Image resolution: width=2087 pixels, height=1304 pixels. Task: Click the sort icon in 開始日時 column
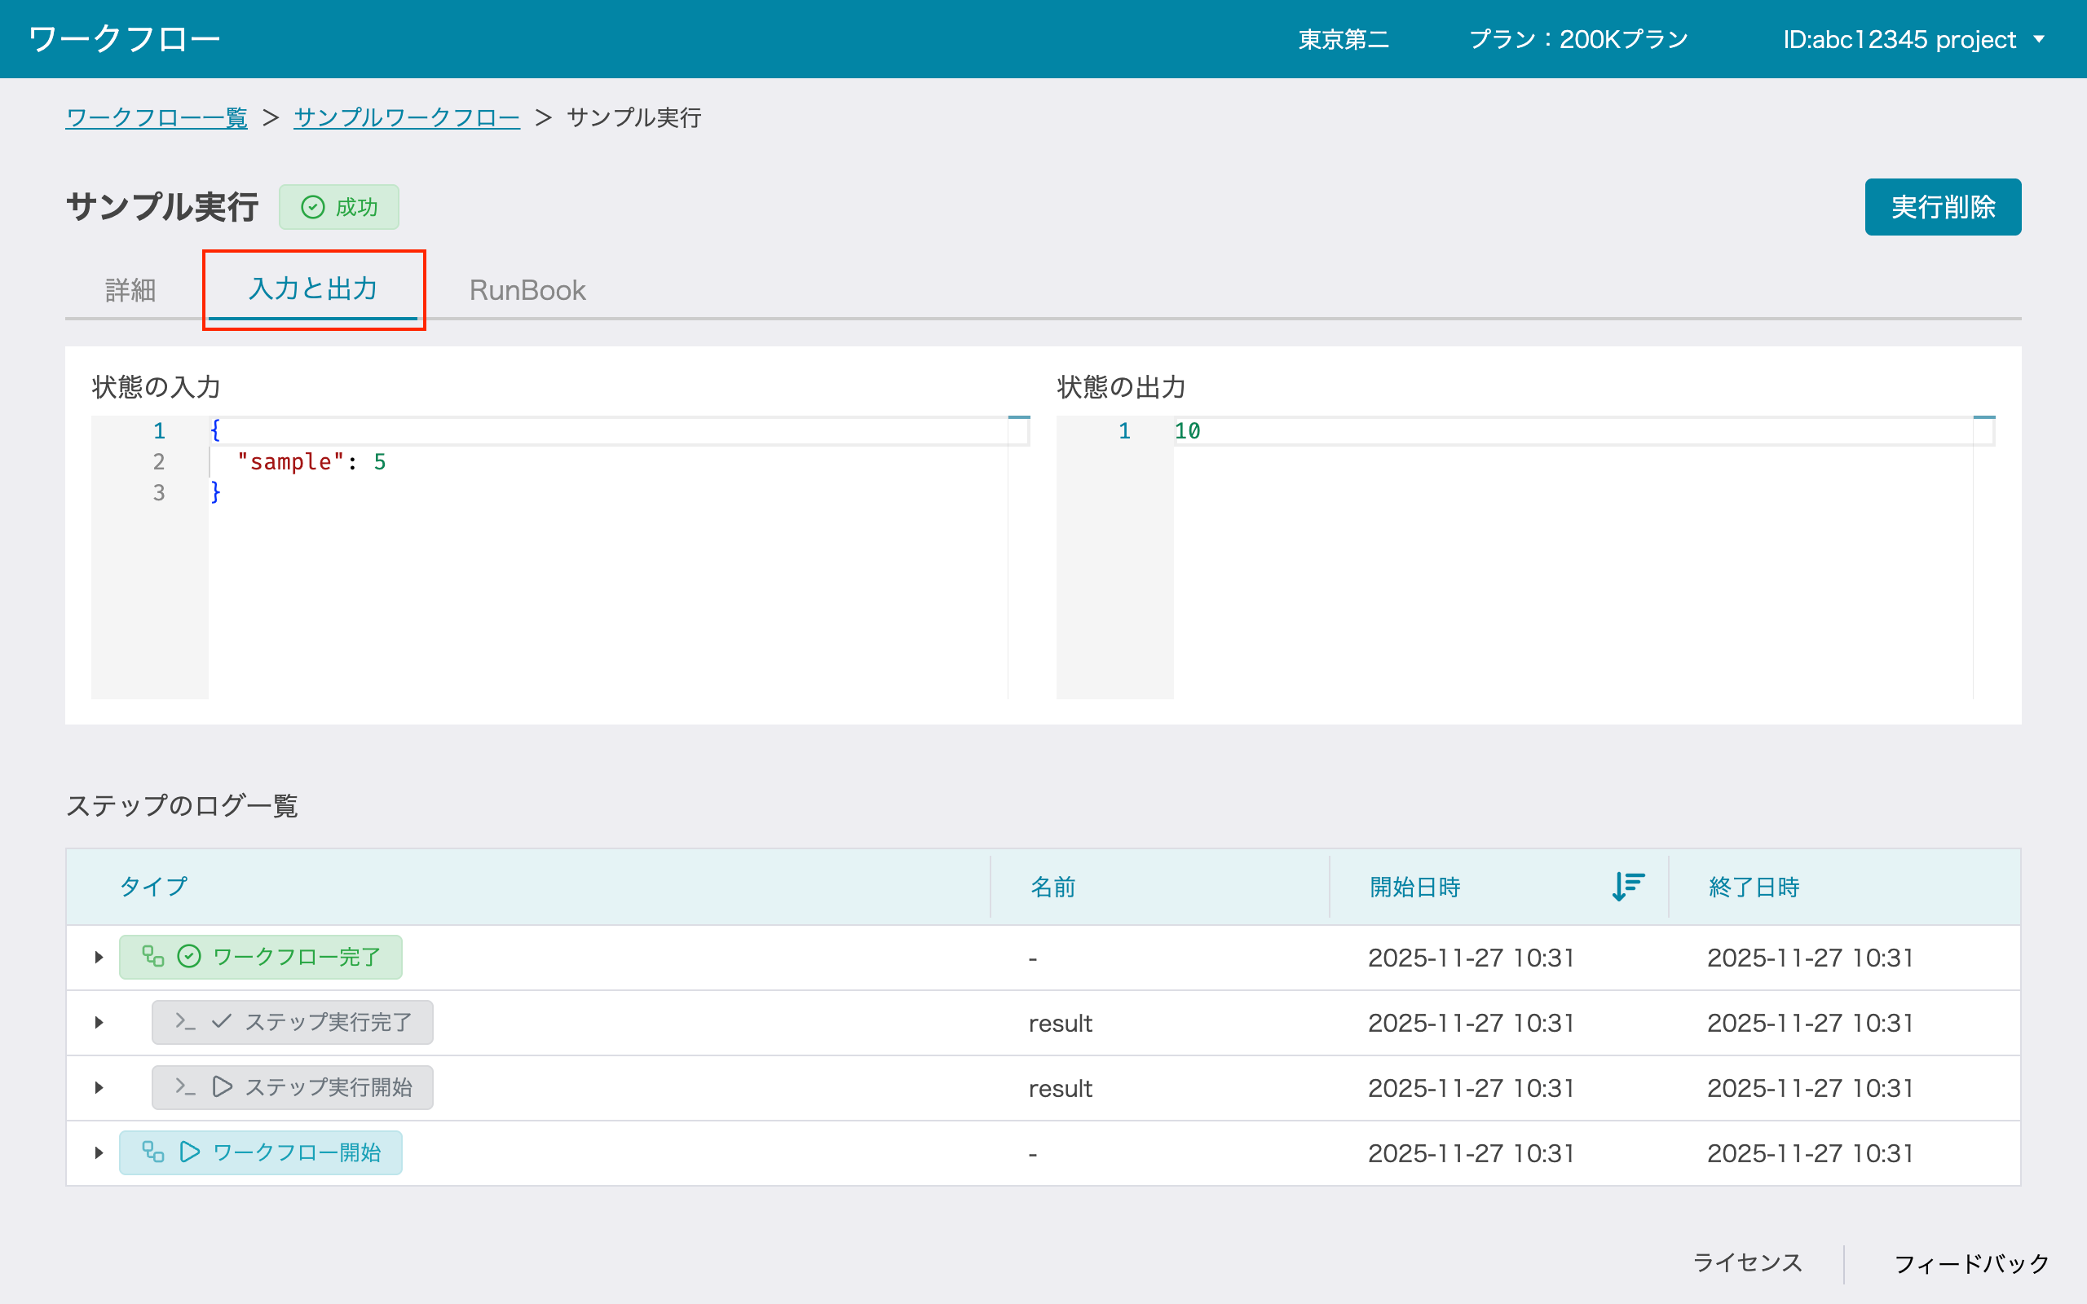point(1627,886)
